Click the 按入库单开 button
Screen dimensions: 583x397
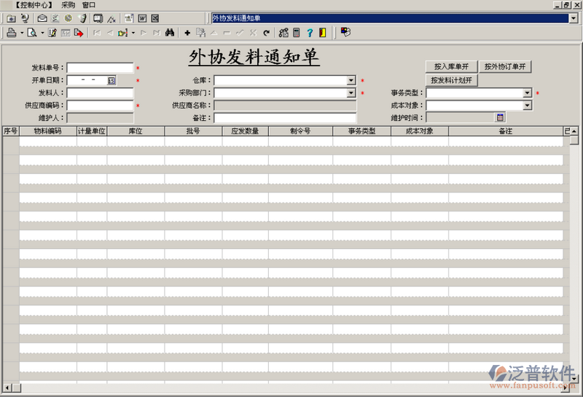[x=451, y=66]
